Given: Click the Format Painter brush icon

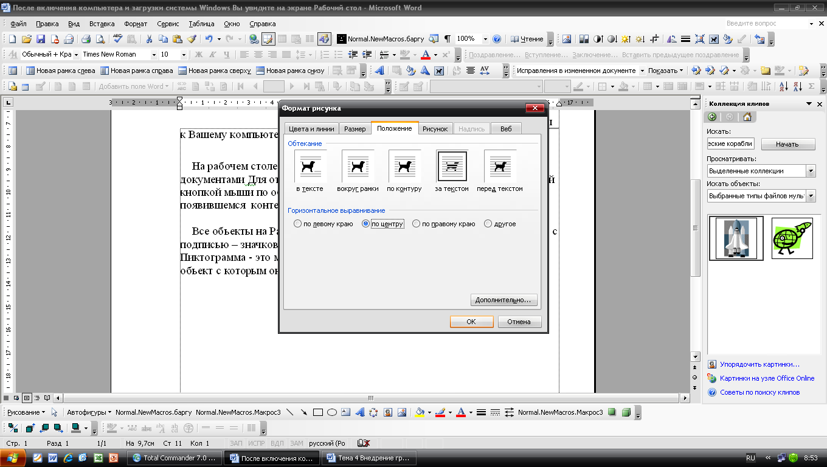Looking at the screenshot, I should 192,39.
